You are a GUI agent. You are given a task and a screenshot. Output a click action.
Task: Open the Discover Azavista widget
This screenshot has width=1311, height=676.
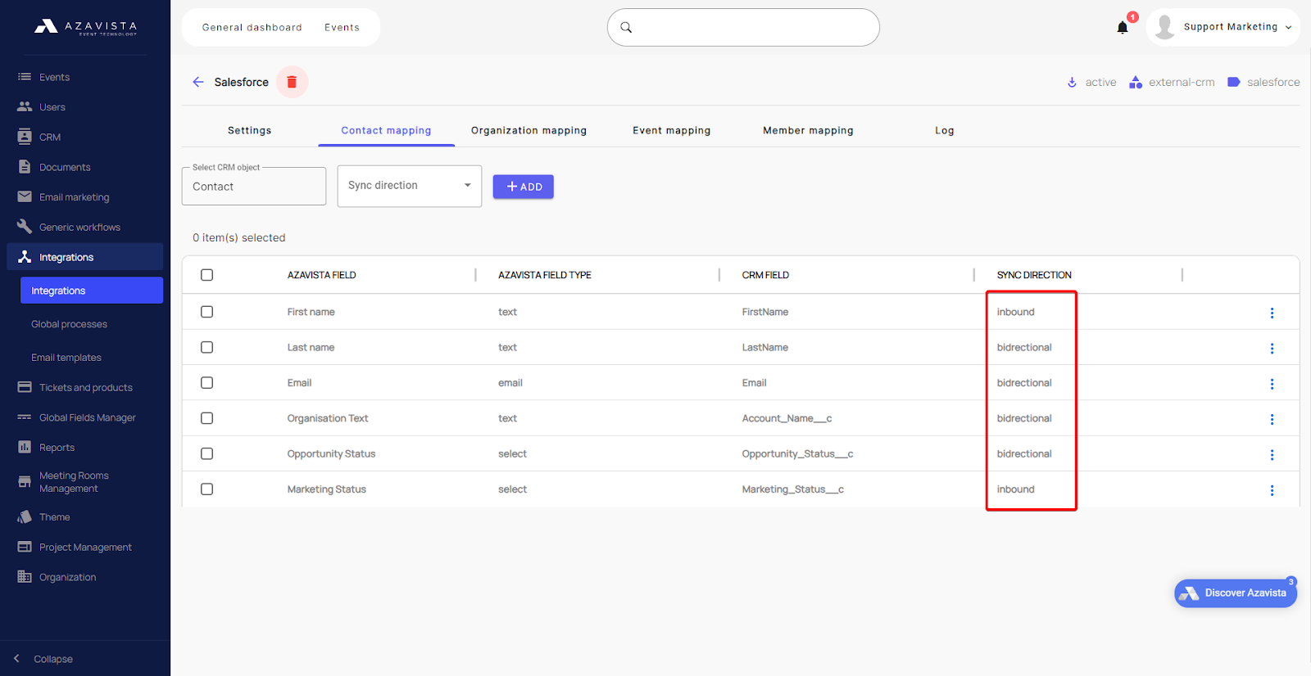click(x=1236, y=593)
